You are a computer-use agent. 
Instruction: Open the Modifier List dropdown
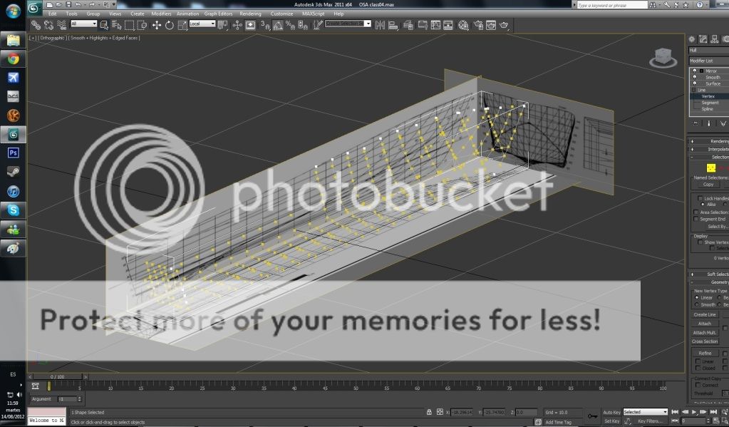708,61
